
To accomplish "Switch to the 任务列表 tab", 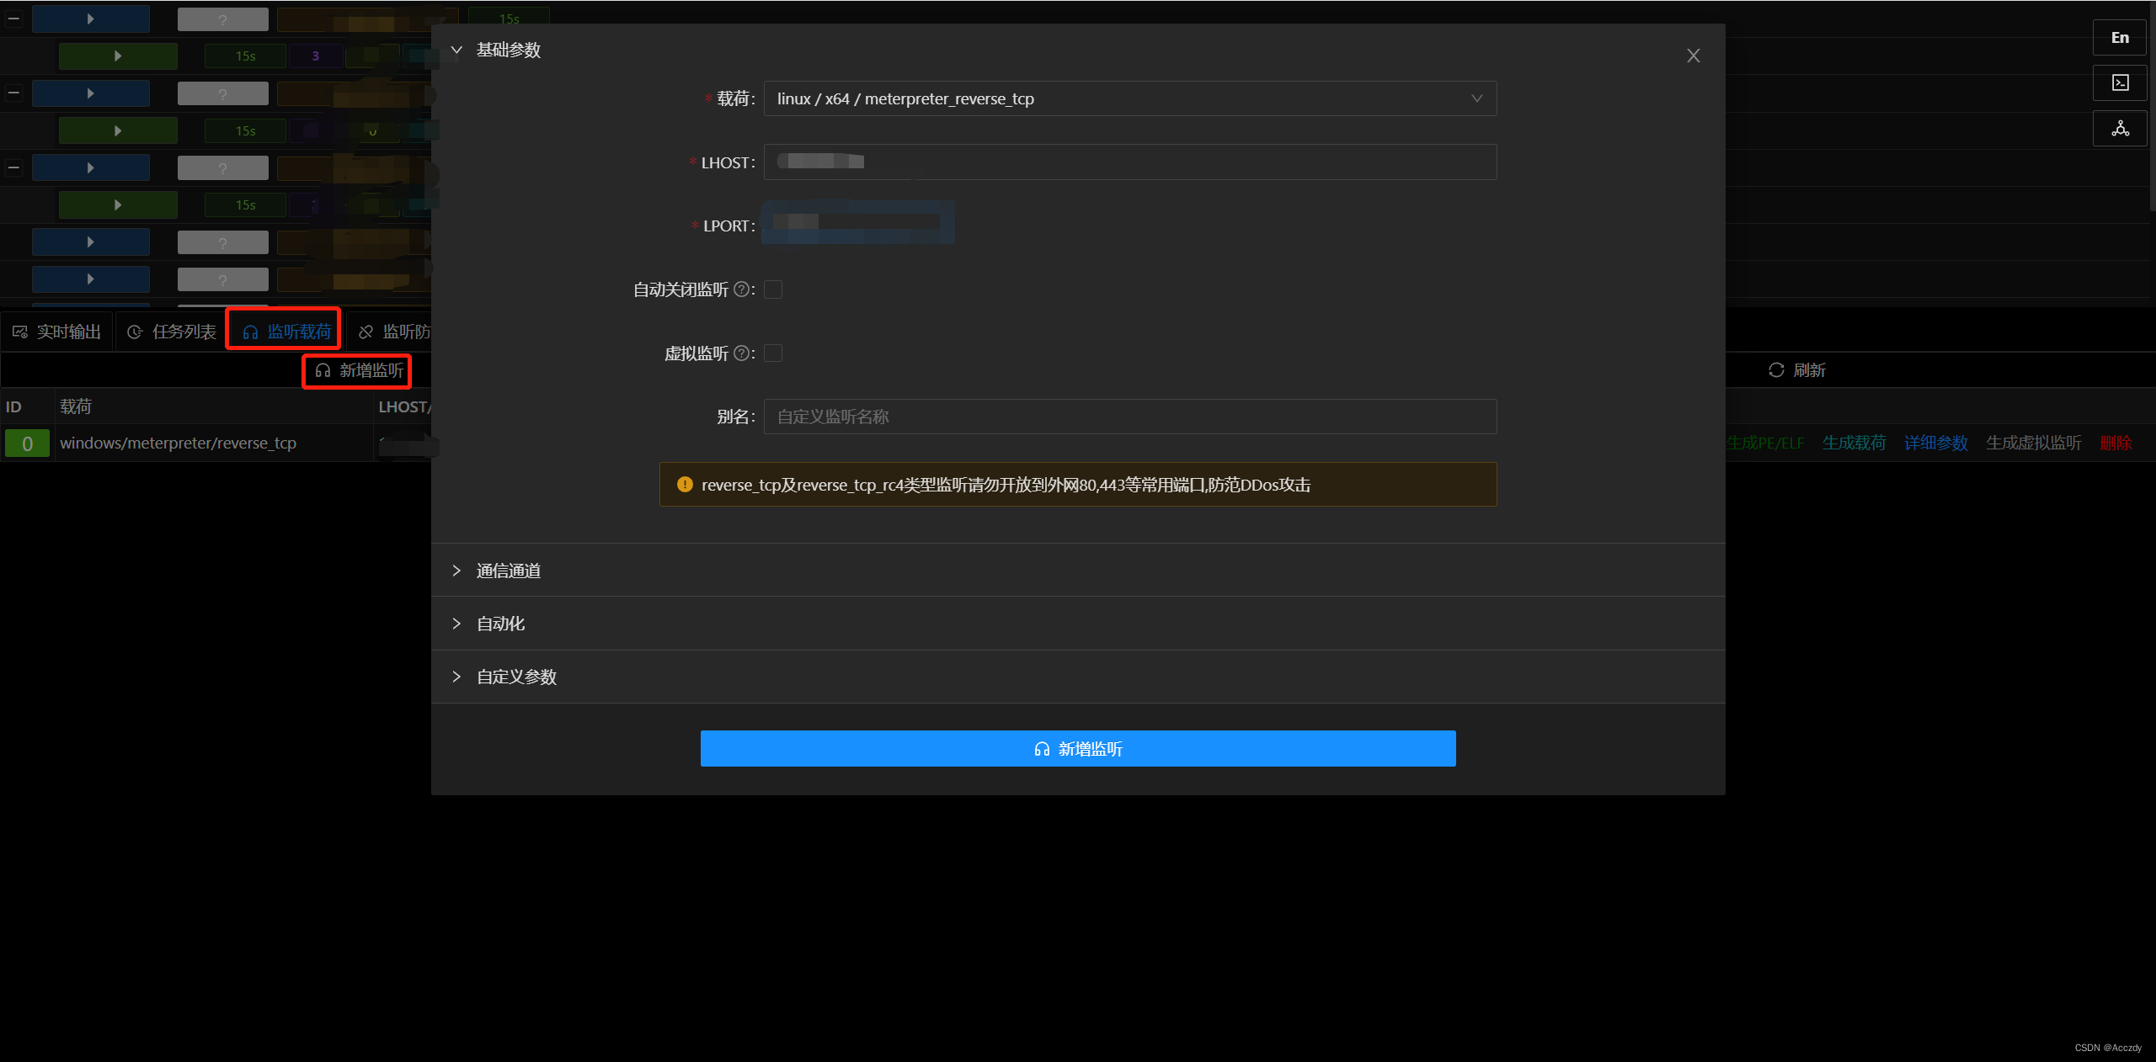I will [172, 332].
